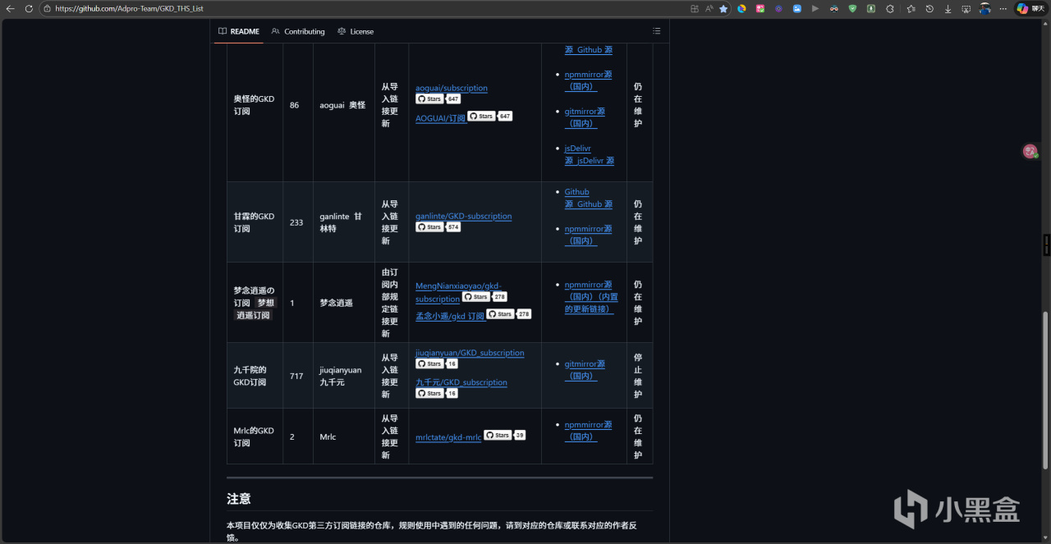Open the blue picture extension icon
Screen dimensions: 1051x544
(x=796, y=8)
